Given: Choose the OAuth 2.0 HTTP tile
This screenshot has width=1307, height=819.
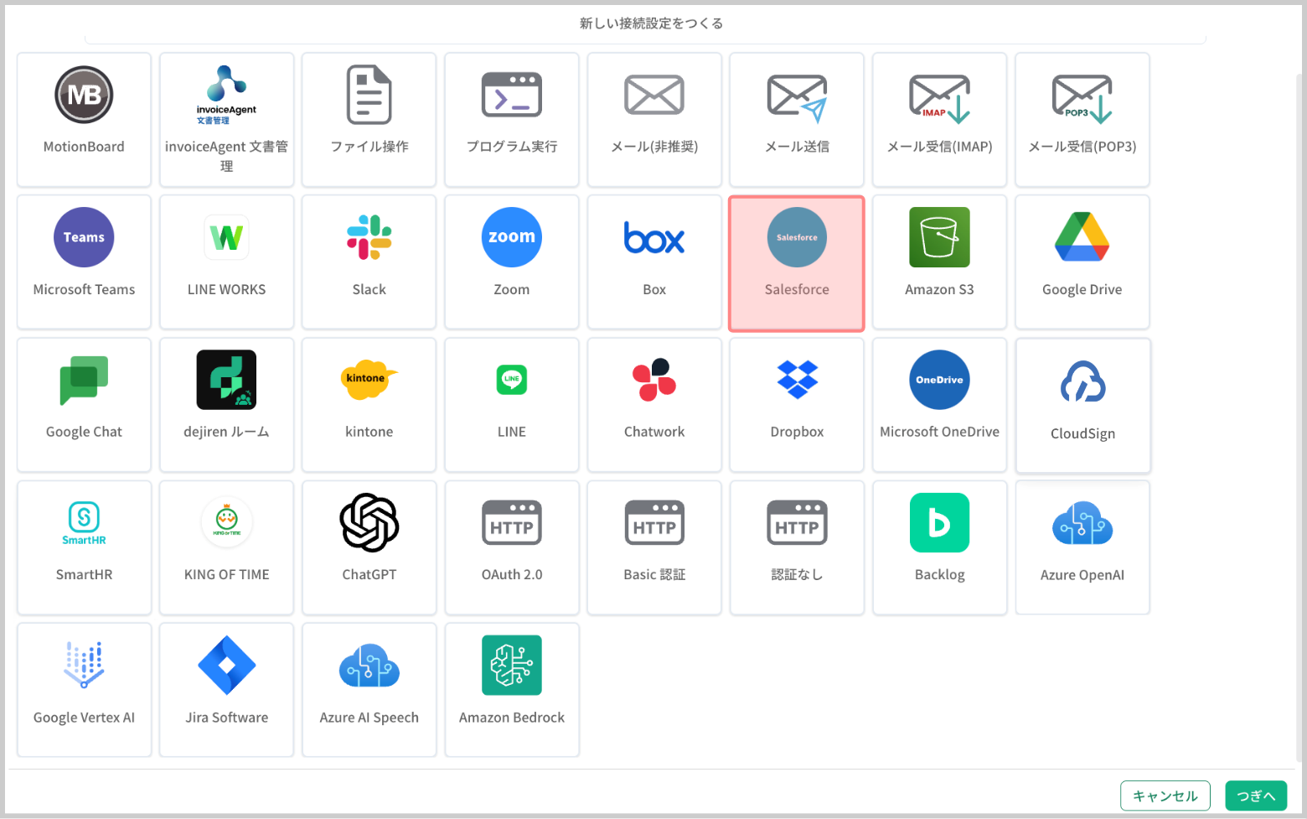Looking at the screenshot, I should 512,547.
